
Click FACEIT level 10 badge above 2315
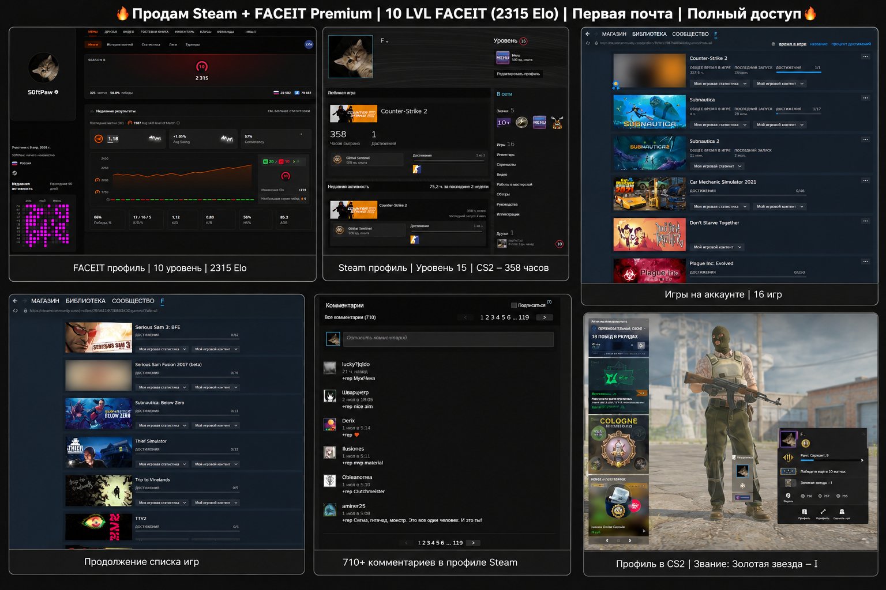click(x=202, y=66)
